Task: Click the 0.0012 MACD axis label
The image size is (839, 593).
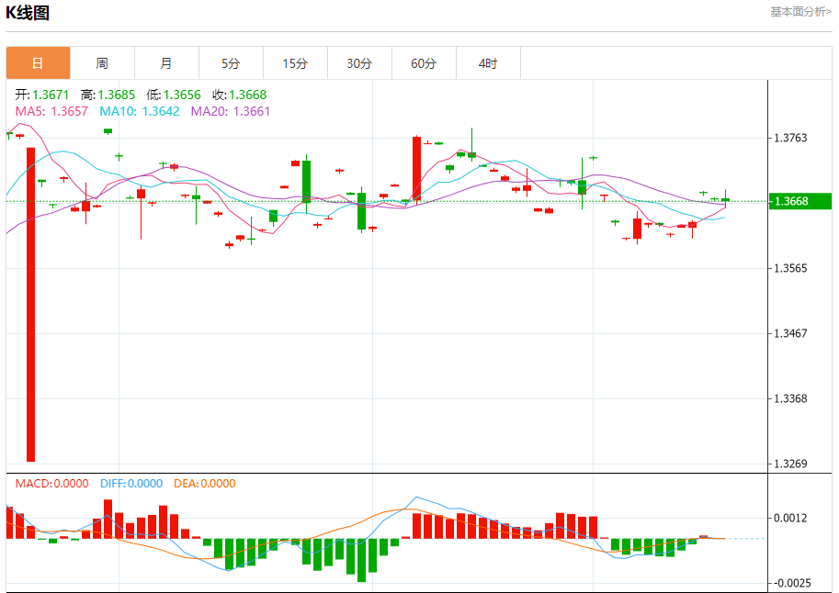Action: pos(790,518)
